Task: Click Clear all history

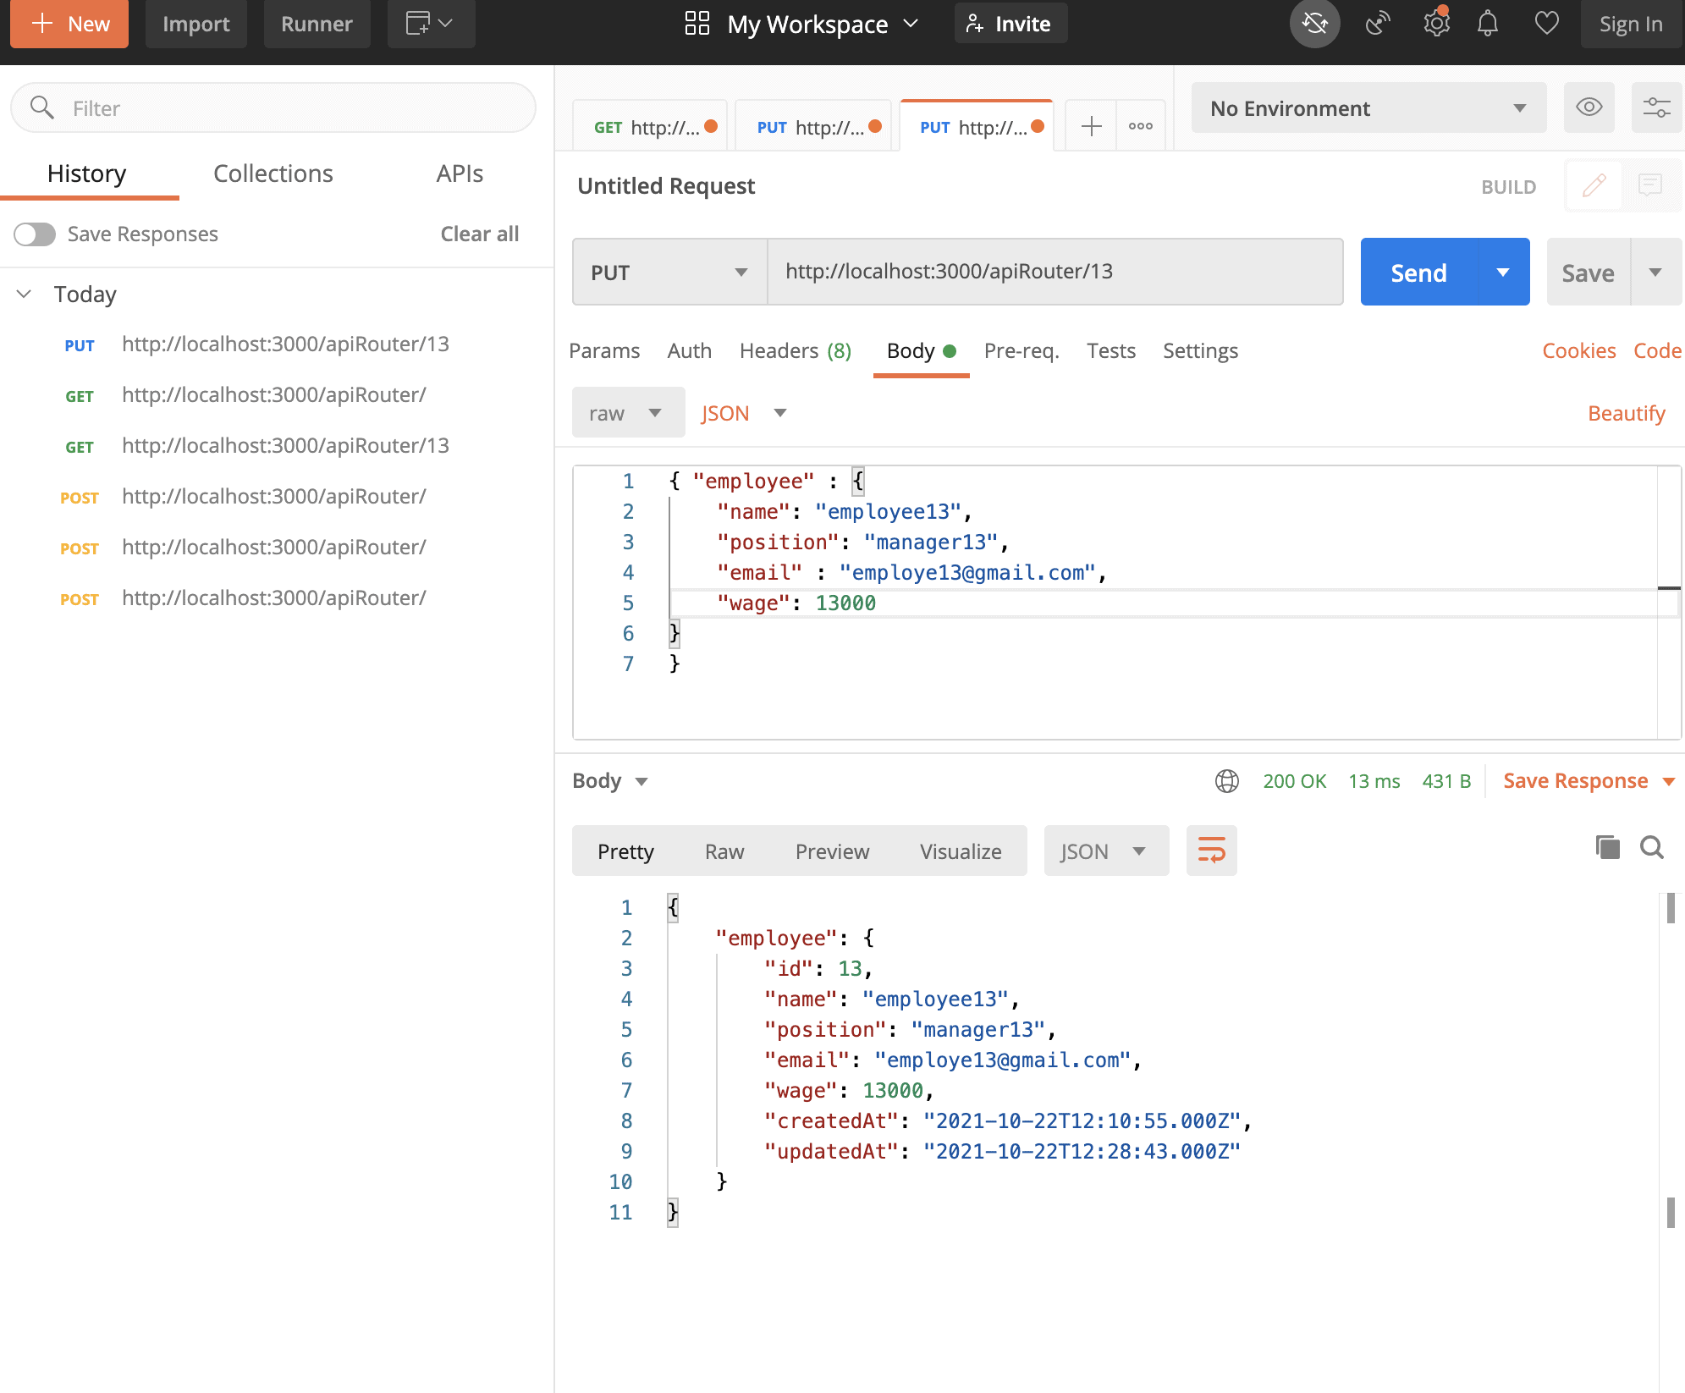Action: click(x=479, y=234)
